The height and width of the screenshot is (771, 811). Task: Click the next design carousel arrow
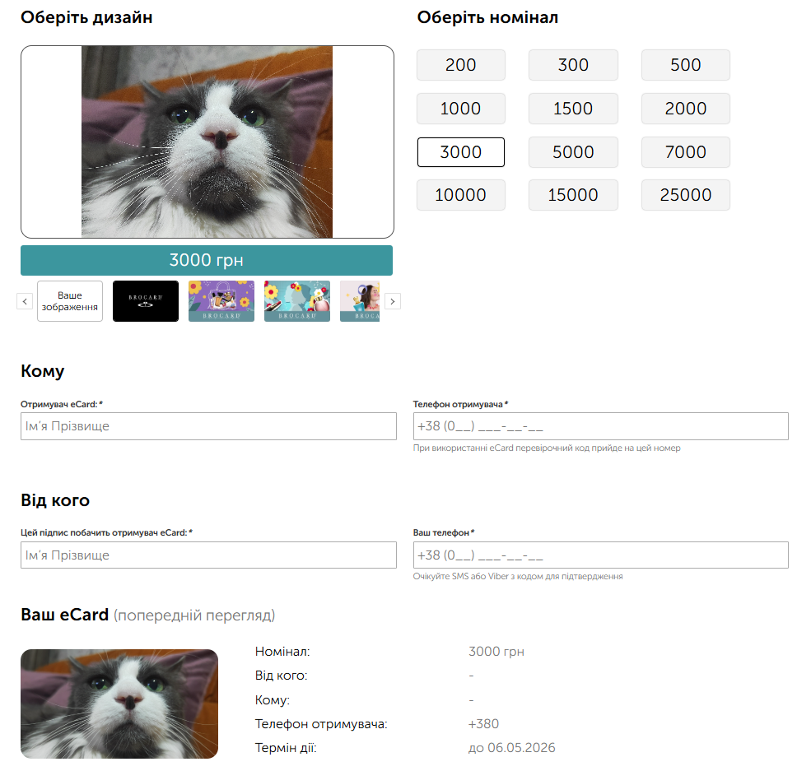pos(393,301)
